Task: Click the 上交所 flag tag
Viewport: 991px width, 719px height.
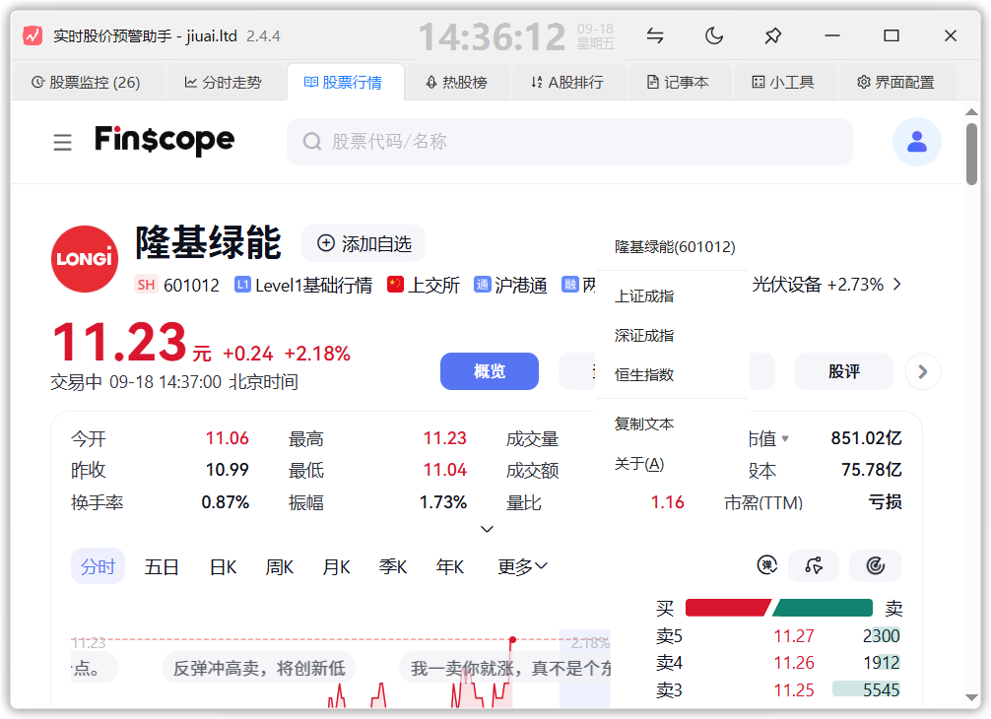Action: (424, 285)
